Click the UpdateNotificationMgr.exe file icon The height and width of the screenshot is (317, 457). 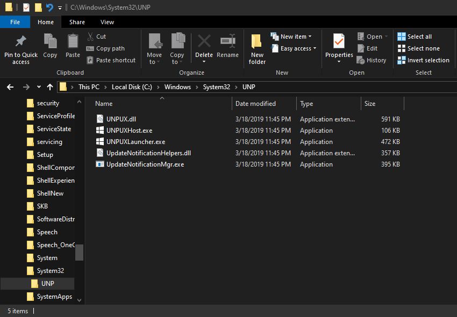point(100,164)
